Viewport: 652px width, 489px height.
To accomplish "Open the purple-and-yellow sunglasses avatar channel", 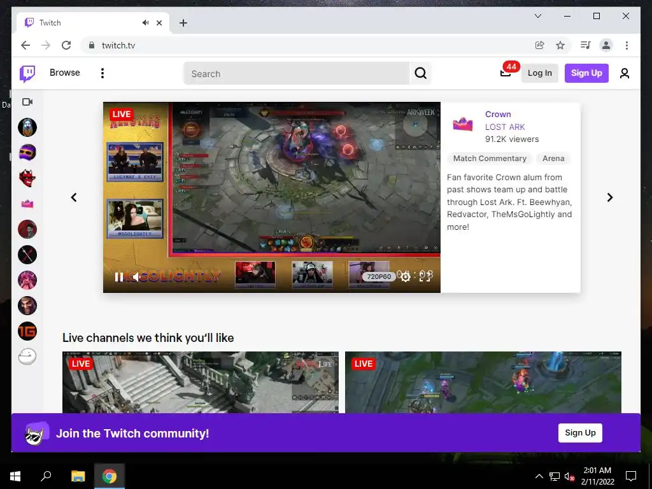I will [27, 152].
